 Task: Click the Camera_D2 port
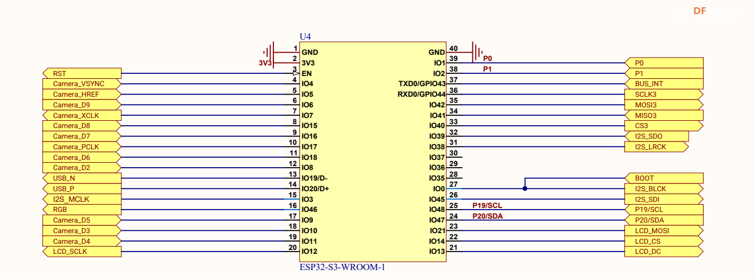[x=82, y=168]
